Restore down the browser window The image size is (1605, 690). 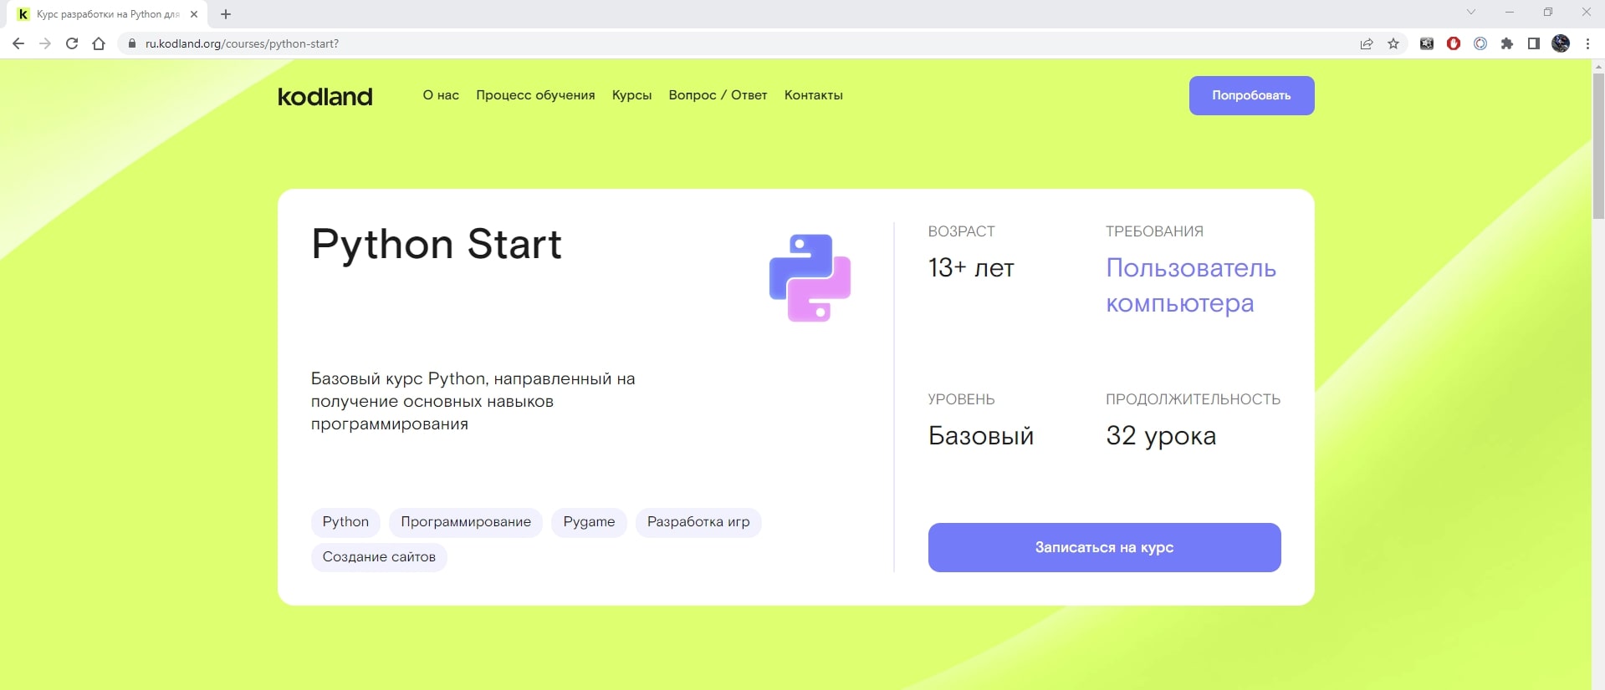click(1548, 12)
